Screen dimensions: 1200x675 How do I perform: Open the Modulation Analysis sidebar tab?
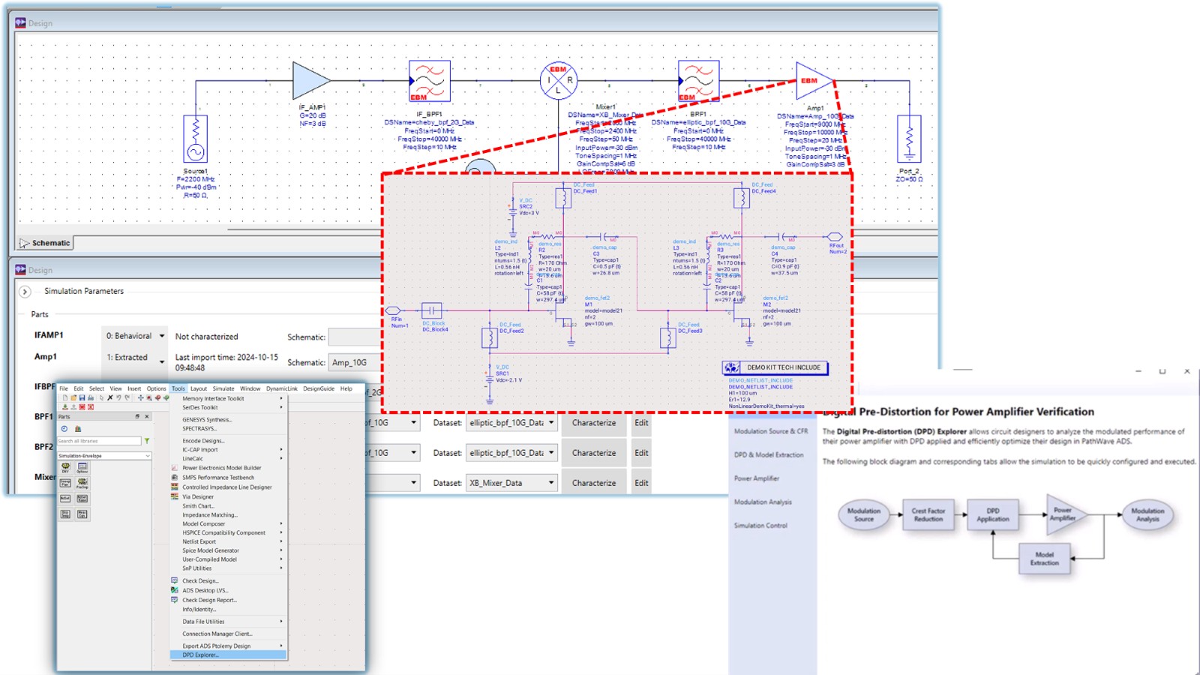(763, 502)
